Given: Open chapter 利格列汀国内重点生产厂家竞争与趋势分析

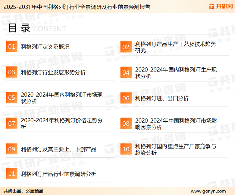Looking at the screenshot, I should pyautogui.click(x=175, y=150).
